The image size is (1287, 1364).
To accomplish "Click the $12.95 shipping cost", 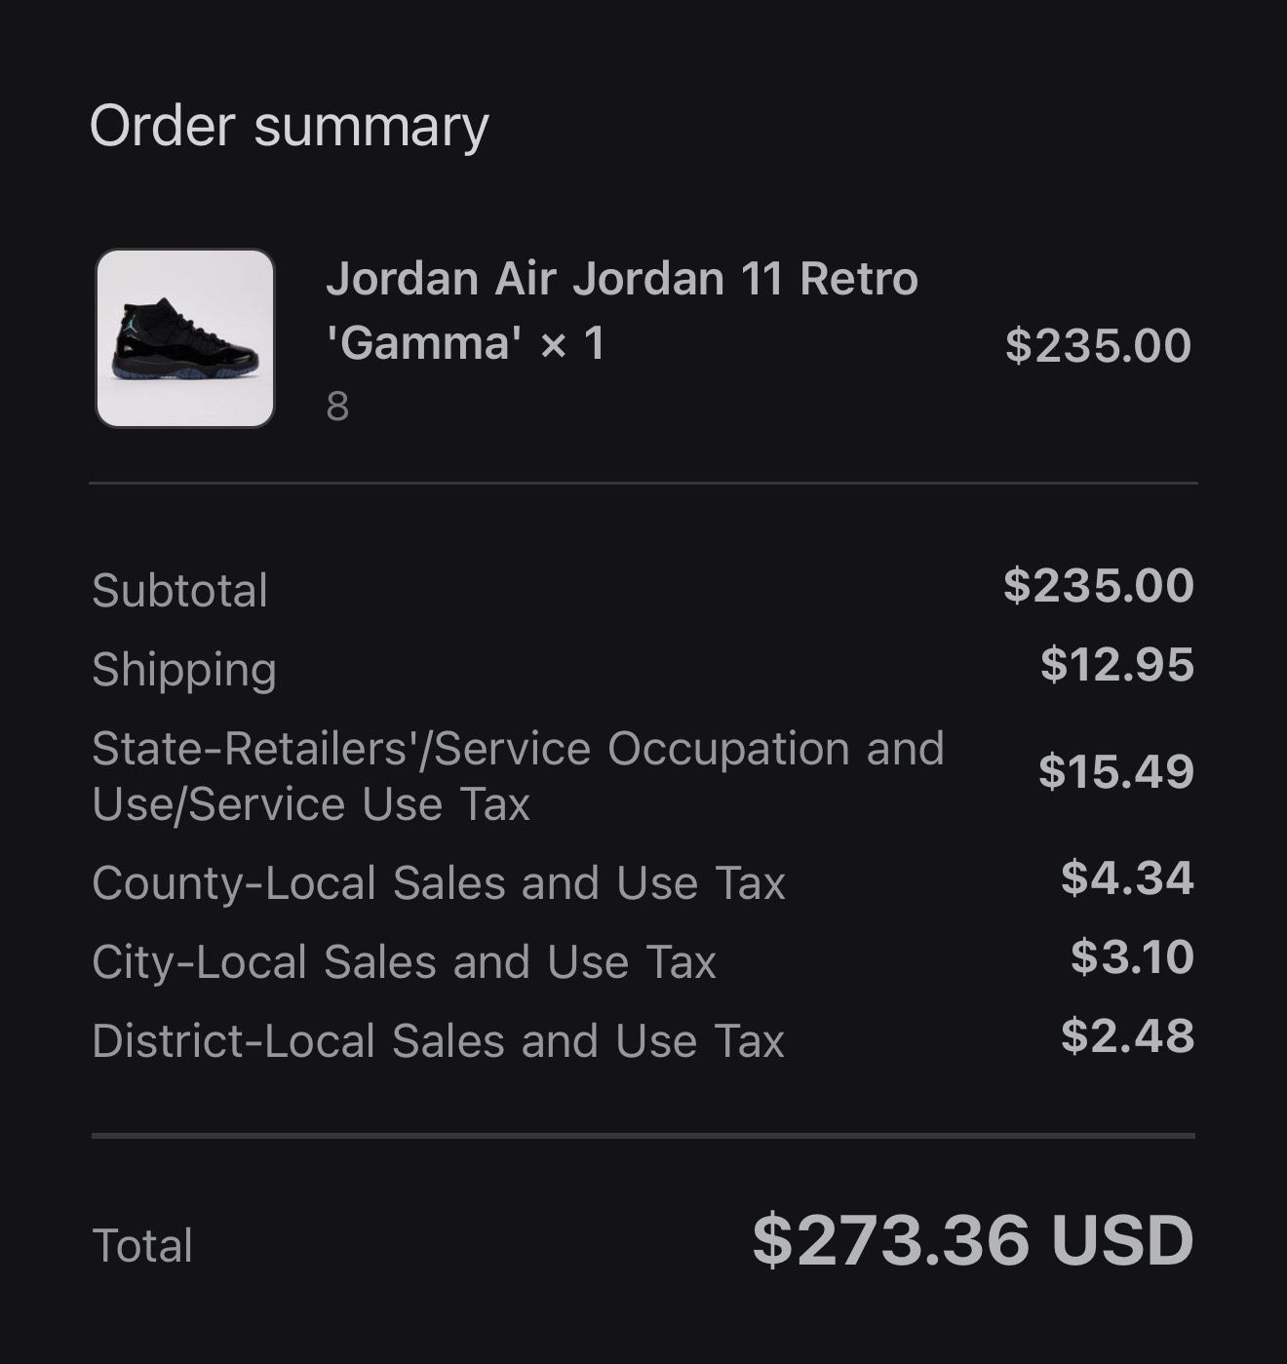I will point(1116,664).
